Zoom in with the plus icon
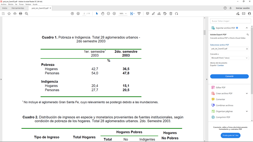Viewport: 253px width, 142px height. (114, 14)
